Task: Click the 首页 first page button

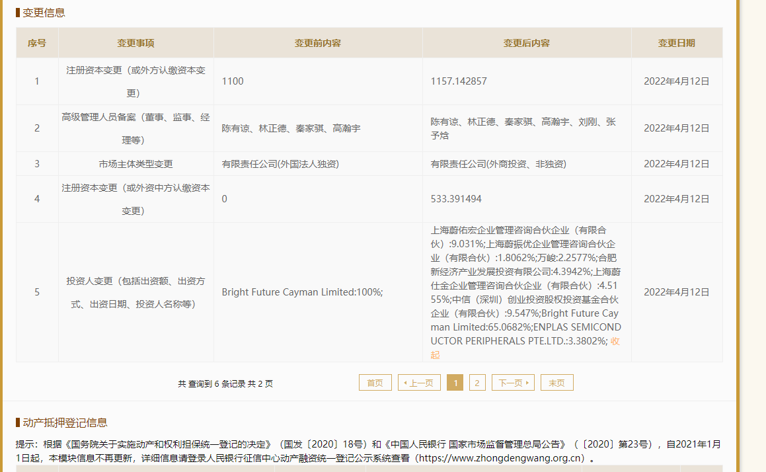Action: [375, 383]
